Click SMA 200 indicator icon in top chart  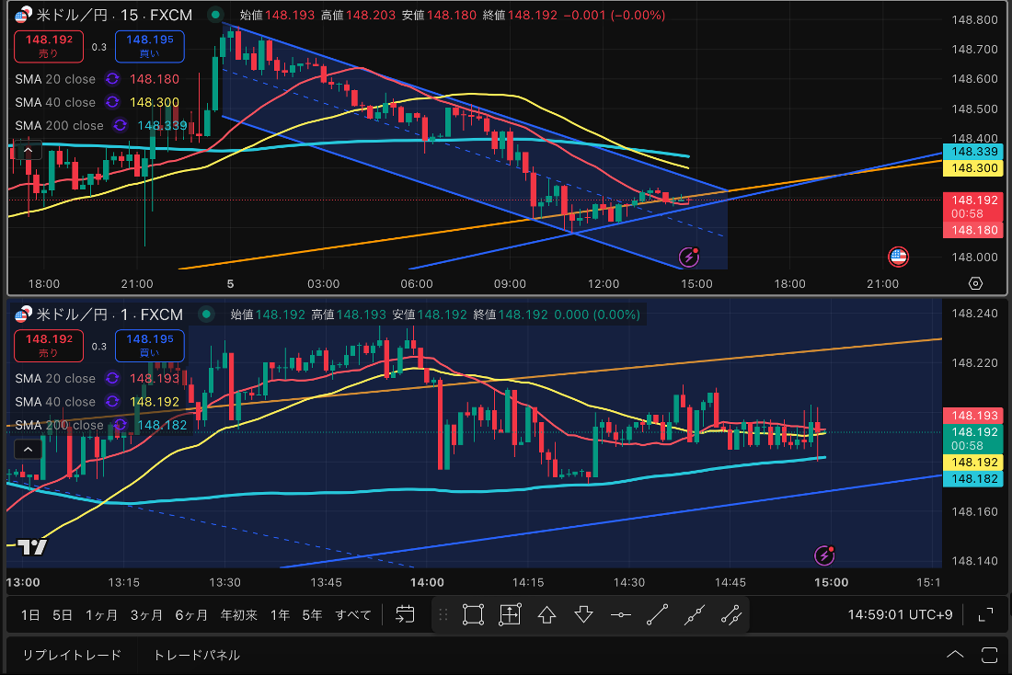pos(120,125)
